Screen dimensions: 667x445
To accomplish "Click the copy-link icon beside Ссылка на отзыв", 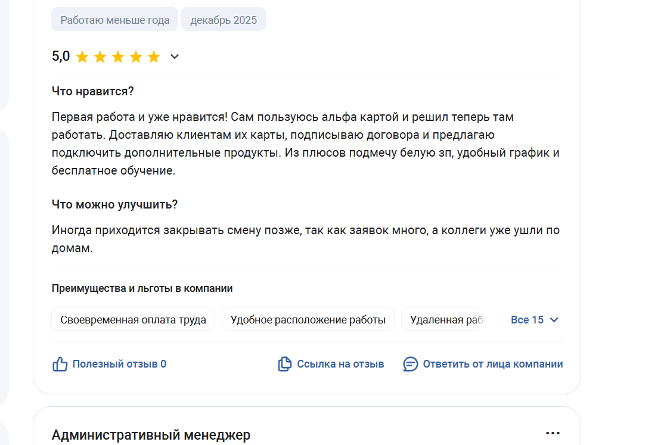I will pyautogui.click(x=285, y=364).
